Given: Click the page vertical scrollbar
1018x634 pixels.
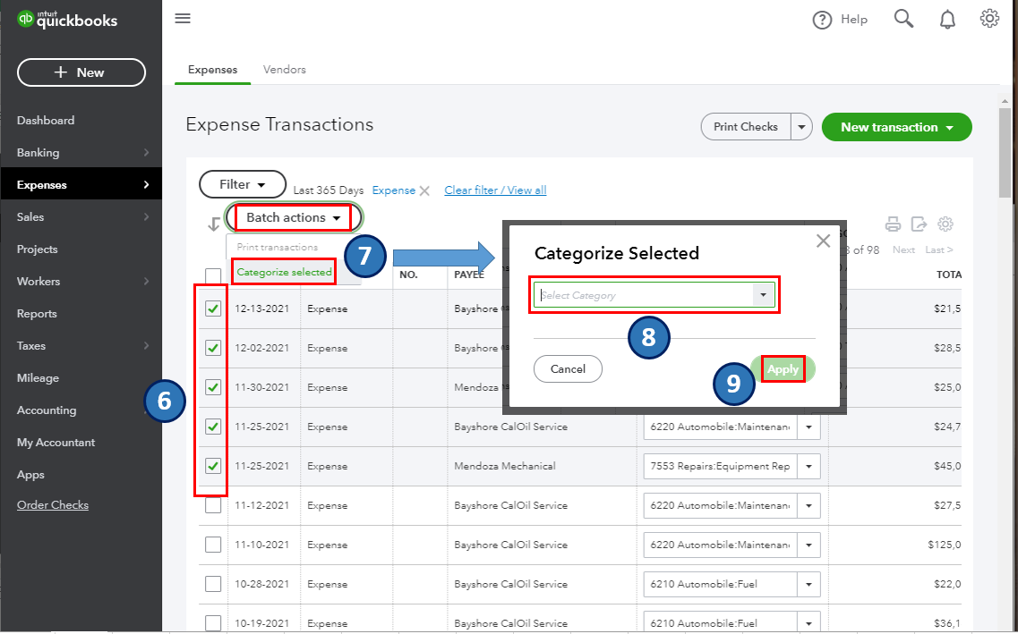Looking at the screenshot, I should click(x=1005, y=156).
